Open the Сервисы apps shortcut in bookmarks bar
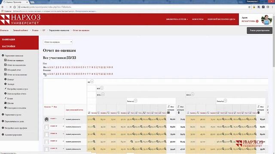275x154 pixels. coord(6,11)
